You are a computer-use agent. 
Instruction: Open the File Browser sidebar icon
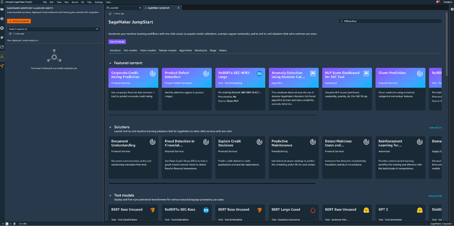coord(2,9)
